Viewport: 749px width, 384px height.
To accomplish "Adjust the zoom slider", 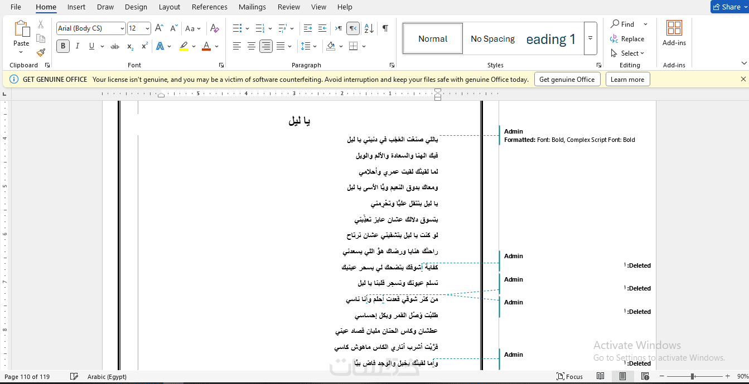I will [694, 377].
